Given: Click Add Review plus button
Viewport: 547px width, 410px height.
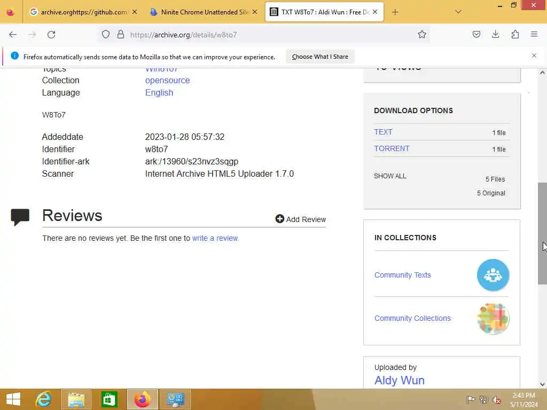Looking at the screenshot, I should pos(300,219).
